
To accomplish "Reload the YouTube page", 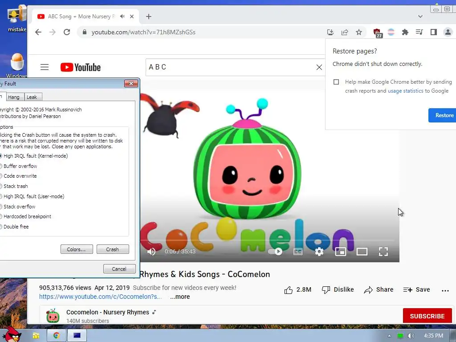I will click(x=67, y=32).
